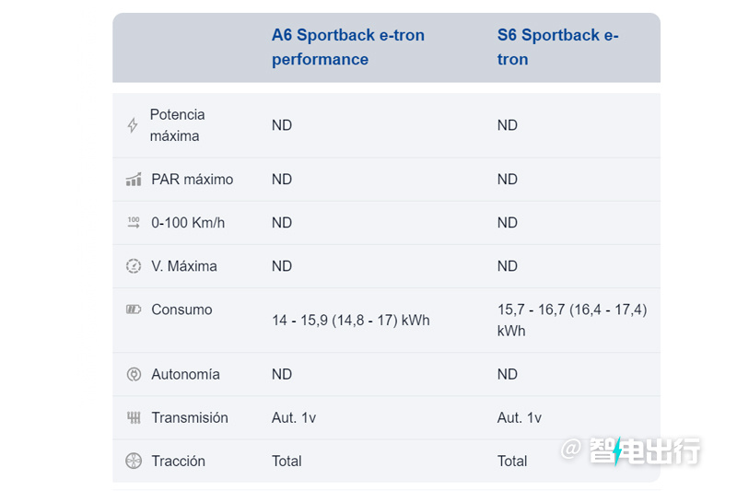The image size is (737, 491).
Task: Click the plug Autonomía icon
Action: pyautogui.click(x=134, y=374)
